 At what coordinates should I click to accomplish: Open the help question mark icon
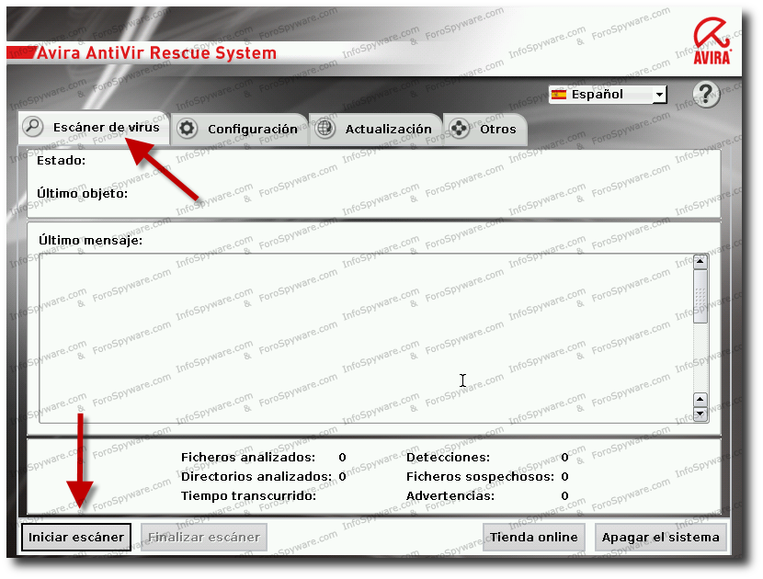click(x=706, y=94)
